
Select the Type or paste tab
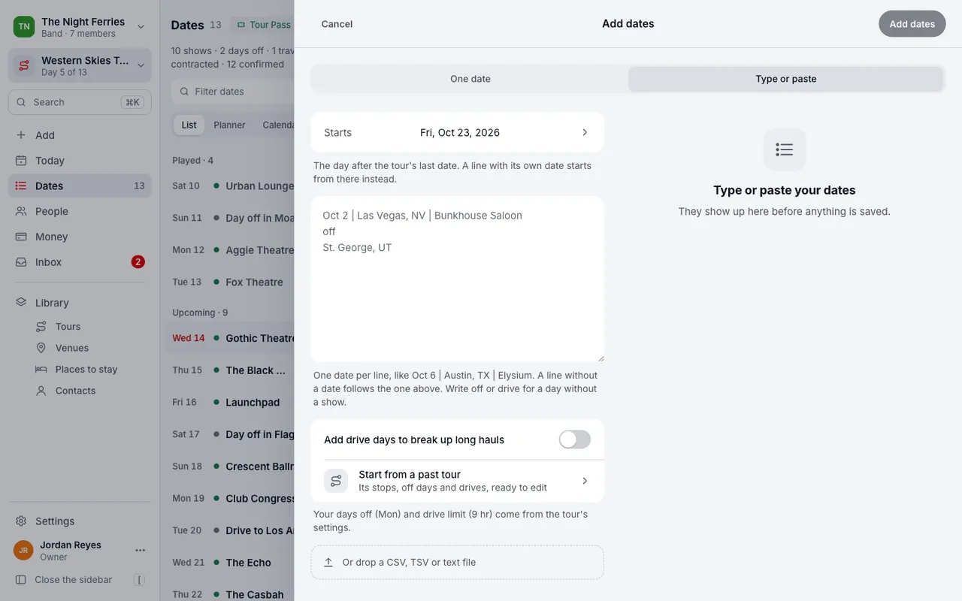786,79
